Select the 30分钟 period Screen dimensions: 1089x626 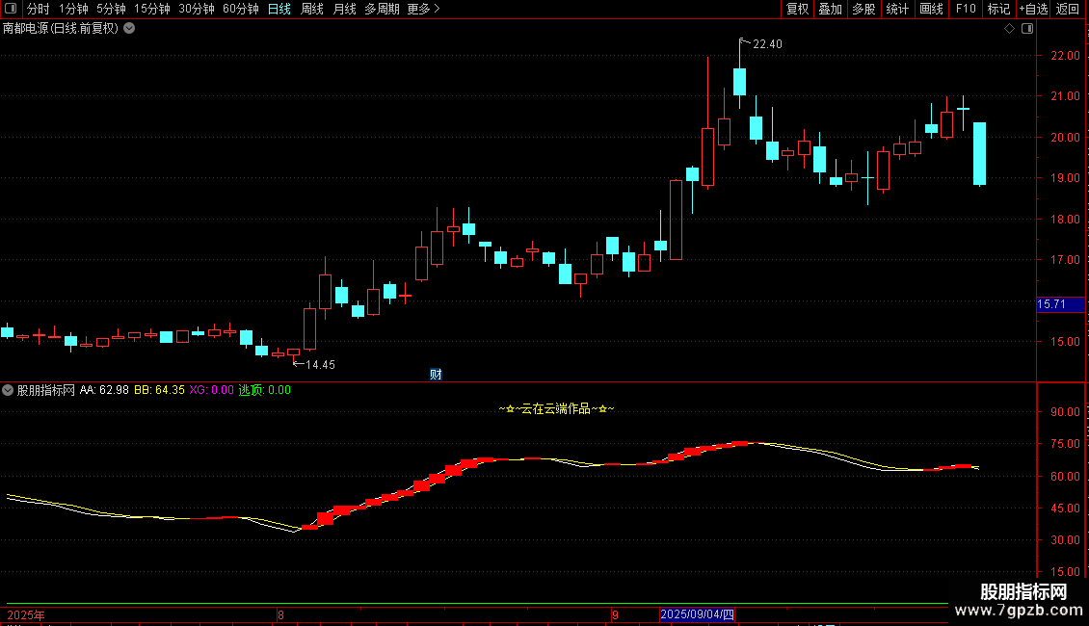point(197,9)
